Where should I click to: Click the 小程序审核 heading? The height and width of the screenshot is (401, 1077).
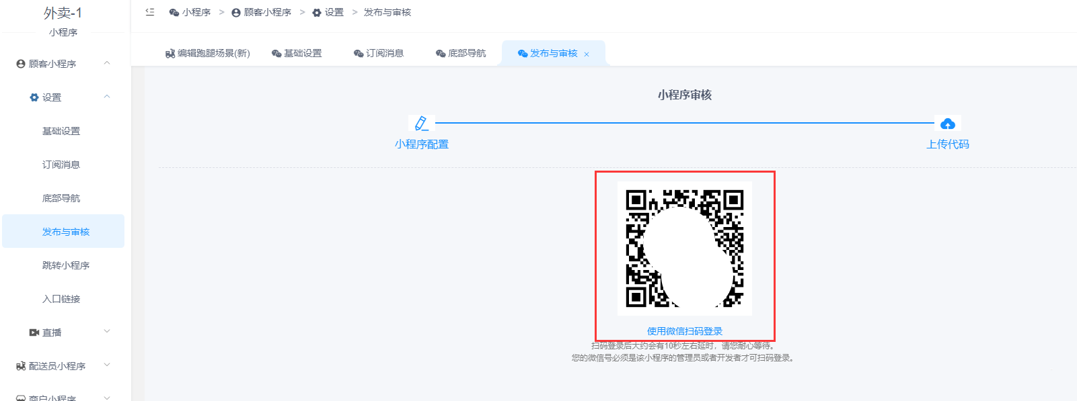click(685, 95)
